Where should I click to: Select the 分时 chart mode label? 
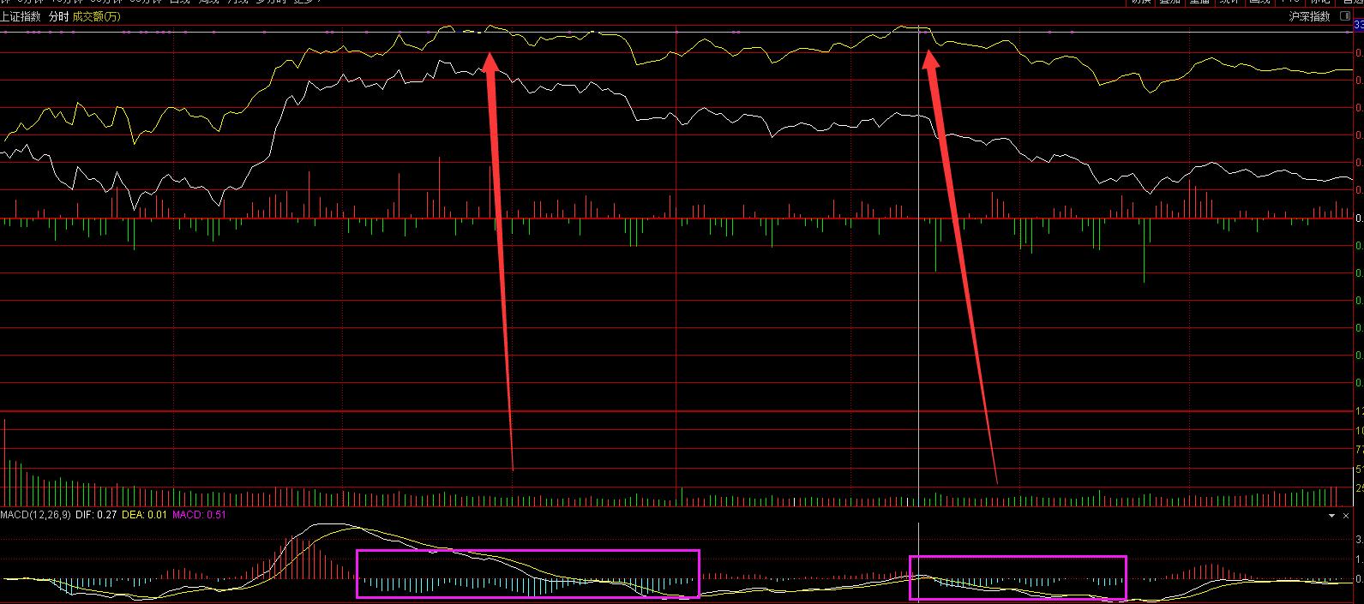(58, 17)
